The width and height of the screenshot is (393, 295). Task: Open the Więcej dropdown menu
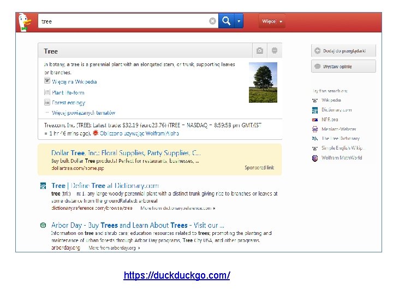click(272, 21)
